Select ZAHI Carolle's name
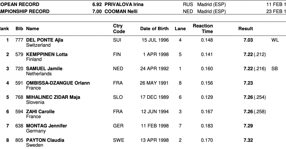Image resolution: width=286 pixels, height=149 pixels. pyautogui.click(x=40, y=112)
